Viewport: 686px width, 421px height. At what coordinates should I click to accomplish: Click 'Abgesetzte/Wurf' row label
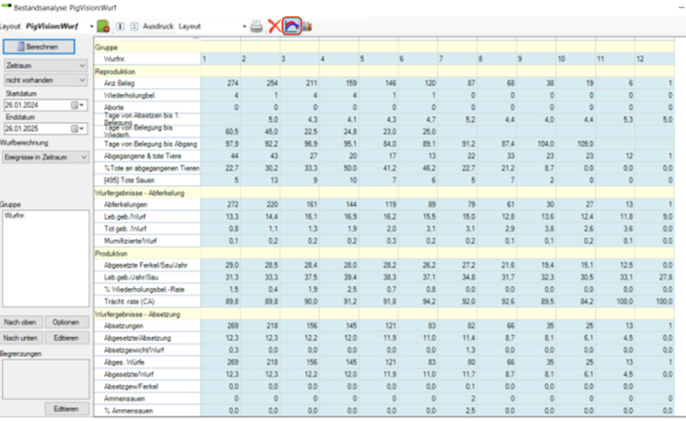(x=129, y=374)
